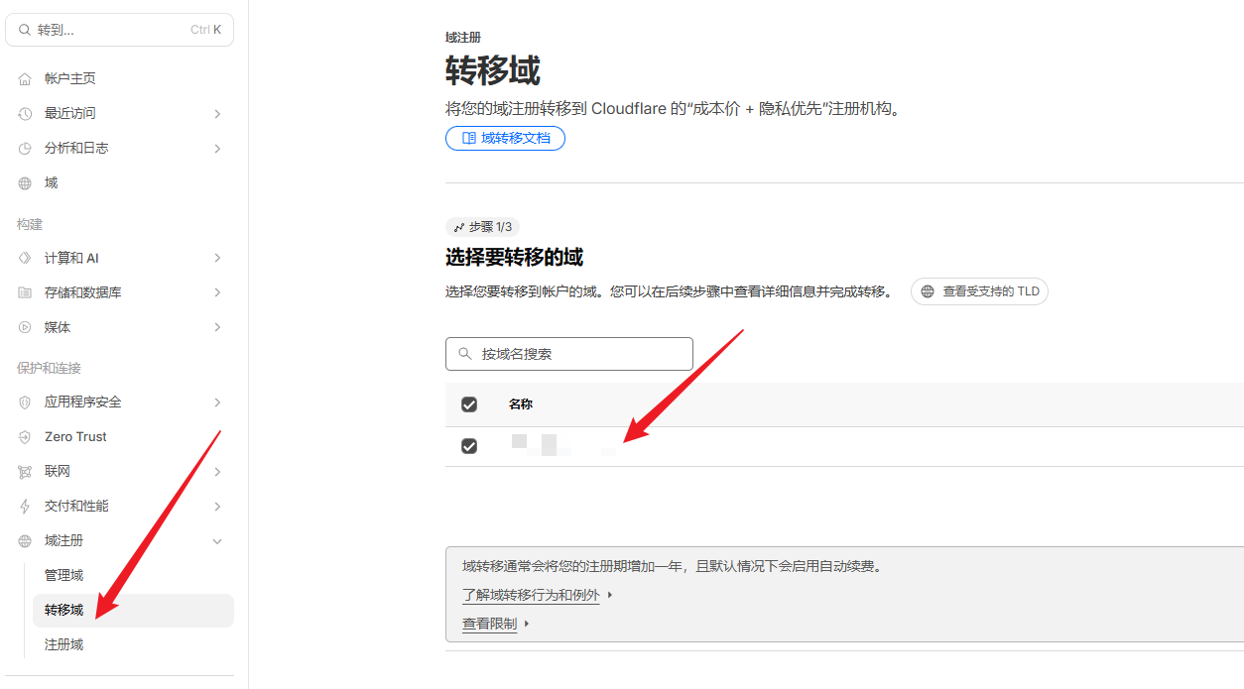Click the 帐户主页 home icon
This screenshot has width=1244, height=689.
[25, 78]
